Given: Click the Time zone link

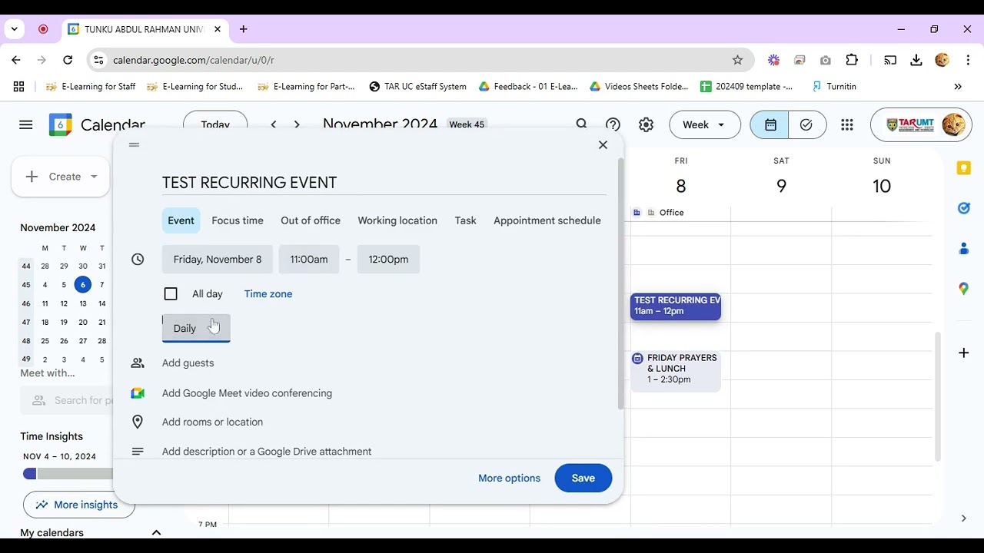Looking at the screenshot, I should tap(268, 293).
